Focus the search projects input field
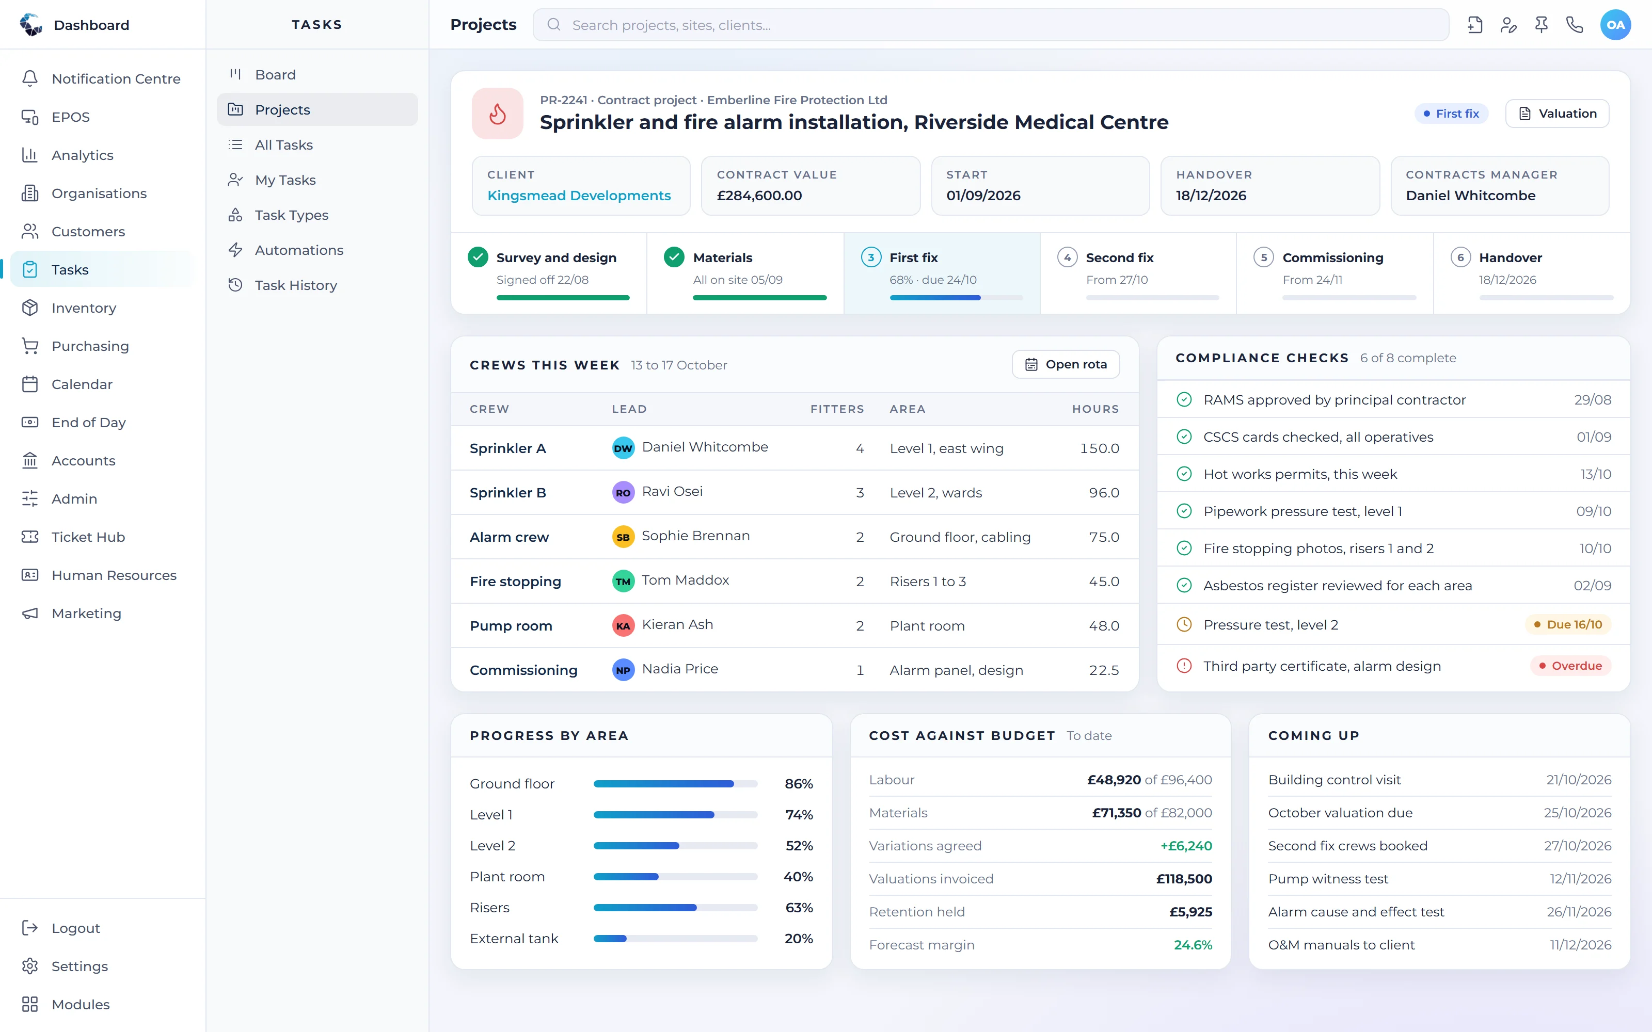1652x1032 pixels. click(991, 25)
